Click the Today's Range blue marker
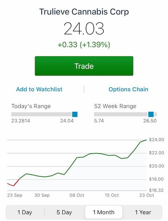The height and width of the screenshot is (221, 168). click(x=75, y=114)
